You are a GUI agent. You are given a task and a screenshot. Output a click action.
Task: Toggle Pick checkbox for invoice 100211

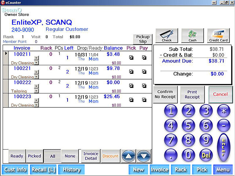pos(131,58)
